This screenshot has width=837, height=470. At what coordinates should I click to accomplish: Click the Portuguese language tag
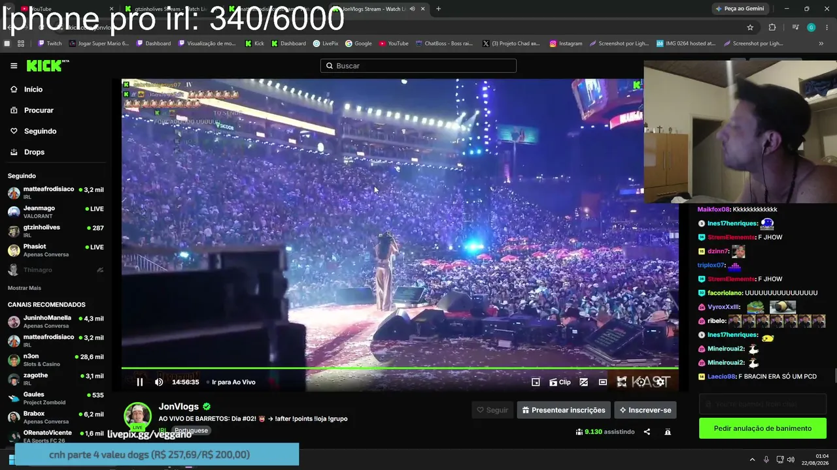tap(191, 431)
